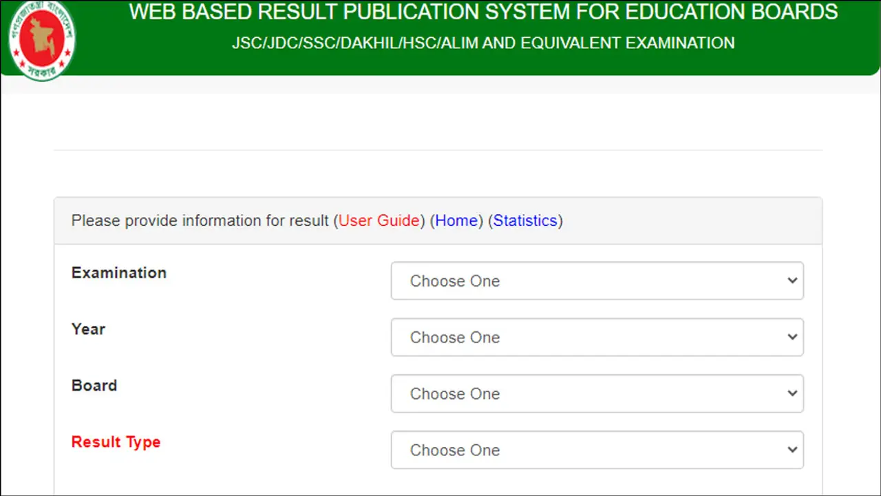
Task: Open the Examination dropdown
Action: tap(597, 280)
